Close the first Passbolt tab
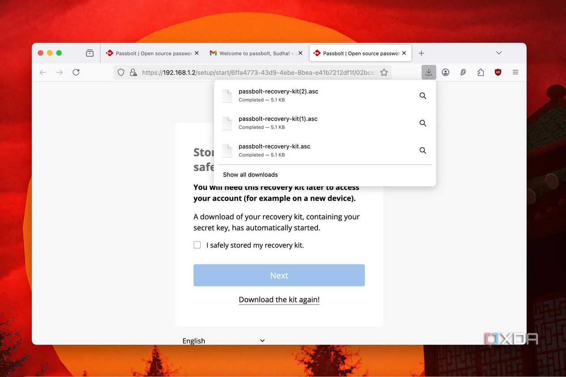566x377 pixels. point(197,53)
